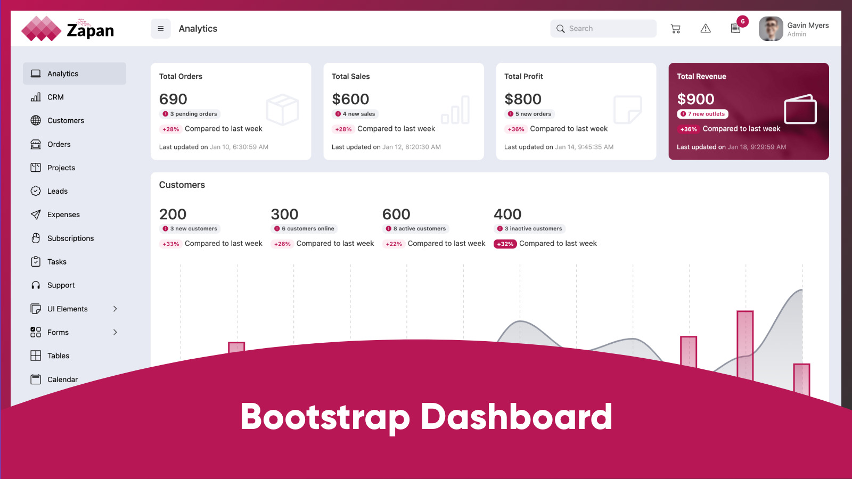This screenshot has height=479, width=852.
Task: Click the +32% comparison badge
Action: click(505, 244)
